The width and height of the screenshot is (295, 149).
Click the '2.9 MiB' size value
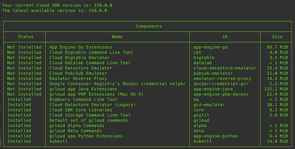pyautogui.click(x=279, y=115)
